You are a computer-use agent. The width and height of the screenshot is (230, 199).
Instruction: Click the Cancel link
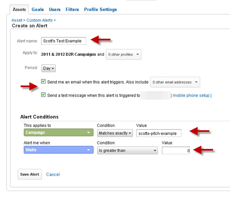[x=53, y=175]
